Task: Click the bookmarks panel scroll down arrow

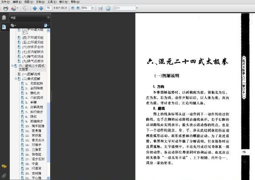Action: (48, 178)
